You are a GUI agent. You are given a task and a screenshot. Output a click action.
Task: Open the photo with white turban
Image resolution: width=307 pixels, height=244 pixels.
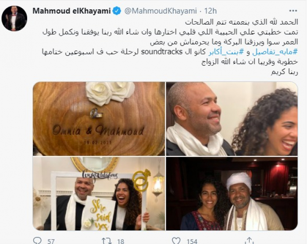232,194
